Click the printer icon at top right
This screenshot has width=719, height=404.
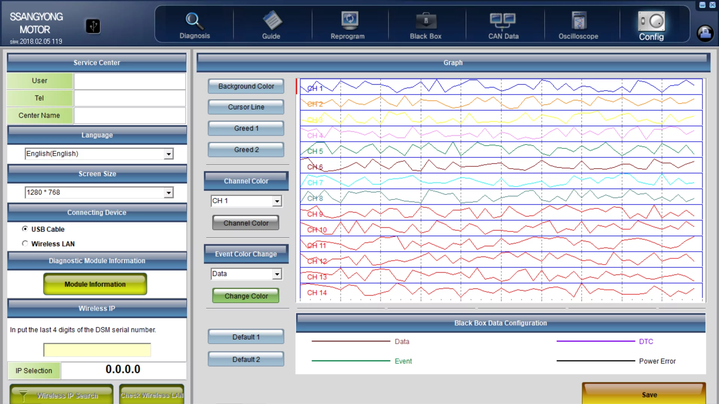[705, 33]
